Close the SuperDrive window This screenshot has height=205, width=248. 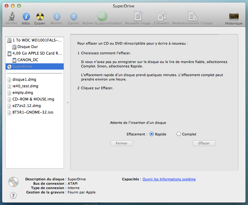tap(7, 6)
